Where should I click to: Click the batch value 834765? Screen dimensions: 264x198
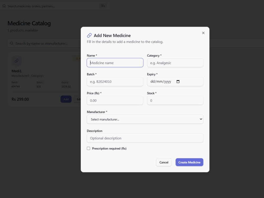[x=16, y=86]
